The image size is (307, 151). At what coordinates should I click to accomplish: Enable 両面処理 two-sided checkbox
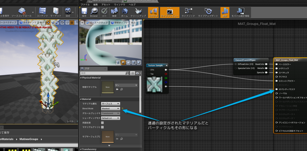pyautogui.click(x=102, y=123)
